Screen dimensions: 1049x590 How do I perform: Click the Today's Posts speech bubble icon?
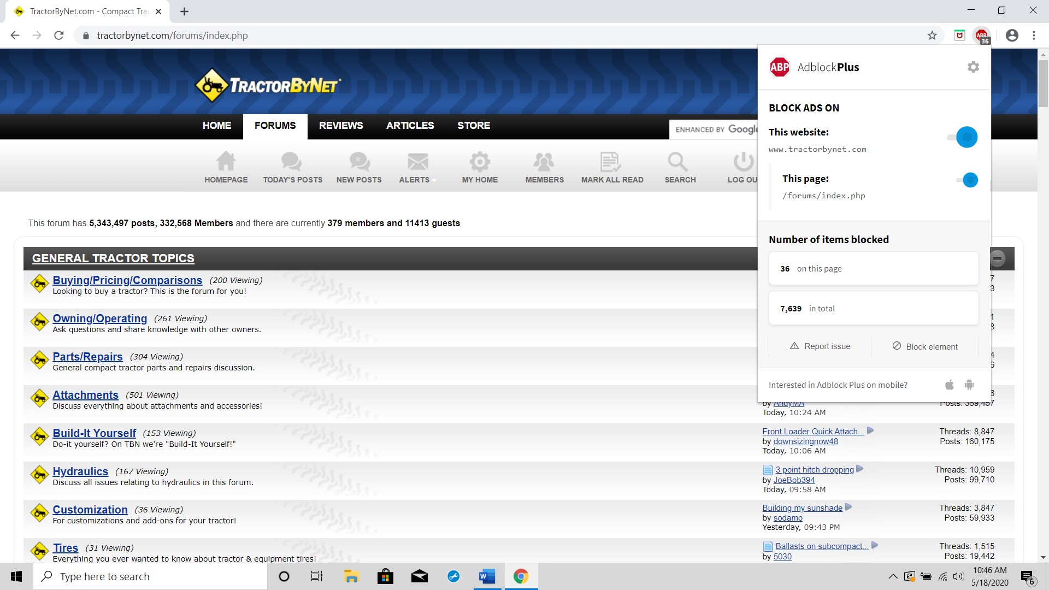click(x=292, y=162)
